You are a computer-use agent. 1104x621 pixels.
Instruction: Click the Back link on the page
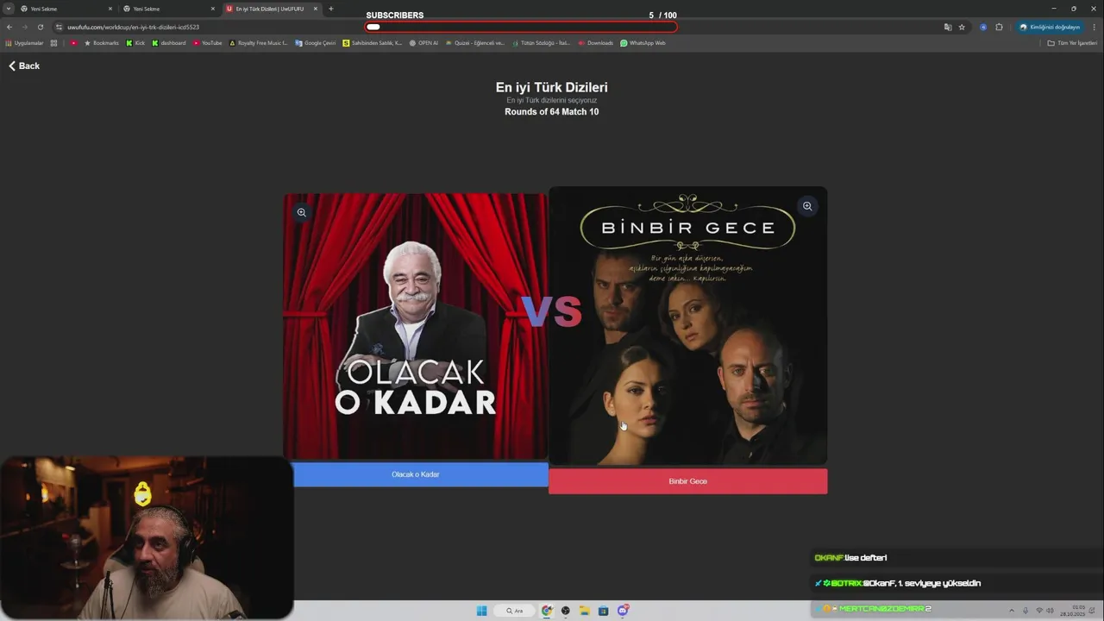[24, 66]
